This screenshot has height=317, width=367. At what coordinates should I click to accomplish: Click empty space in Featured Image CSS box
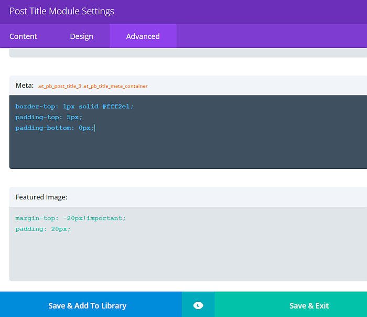point(189,260)
